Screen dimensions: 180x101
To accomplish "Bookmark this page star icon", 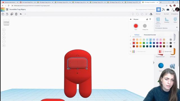I will tap(166, 6).
